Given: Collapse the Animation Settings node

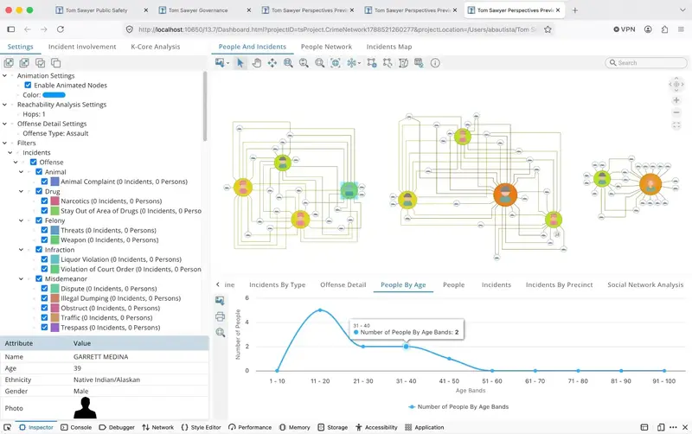Looking at the screenshot, I should coord(5,75).
